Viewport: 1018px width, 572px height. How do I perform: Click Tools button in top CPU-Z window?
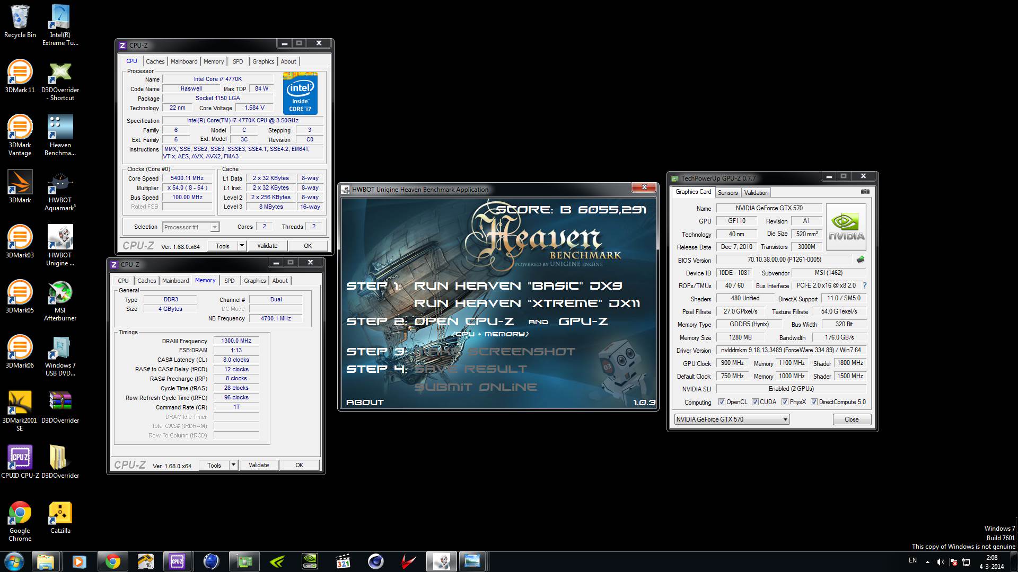(223, 246)
